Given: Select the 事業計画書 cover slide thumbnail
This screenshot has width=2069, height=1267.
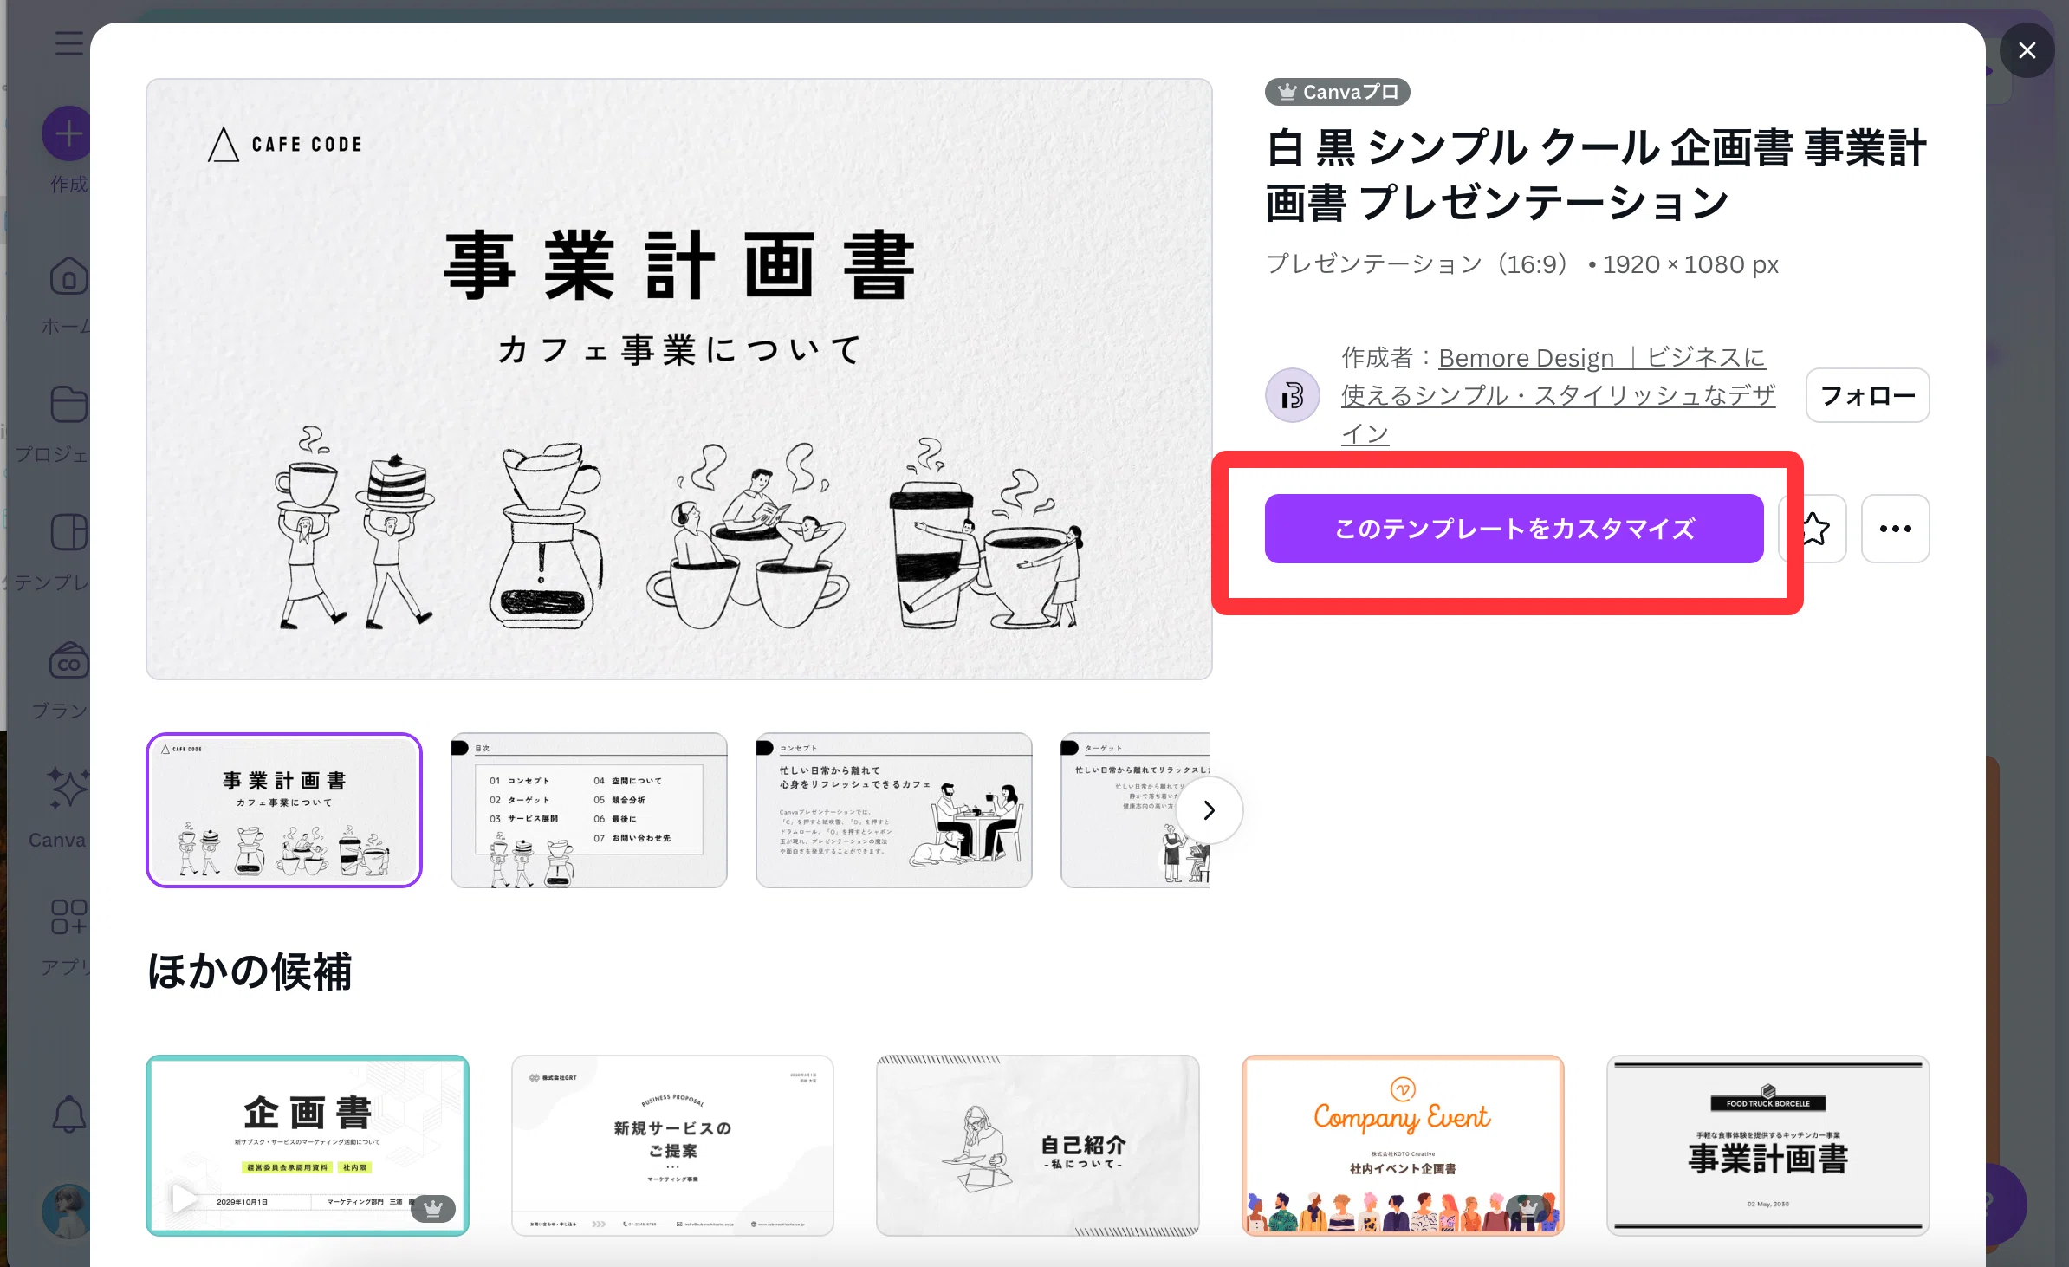Looking at the screenshot, I should [x=284, y=810].
